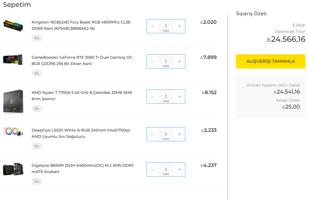Open AMD Ryzen 7 processor box thumbnail
Image resolution: width=309 pixels, height=206 pixels.
point(13,101)
